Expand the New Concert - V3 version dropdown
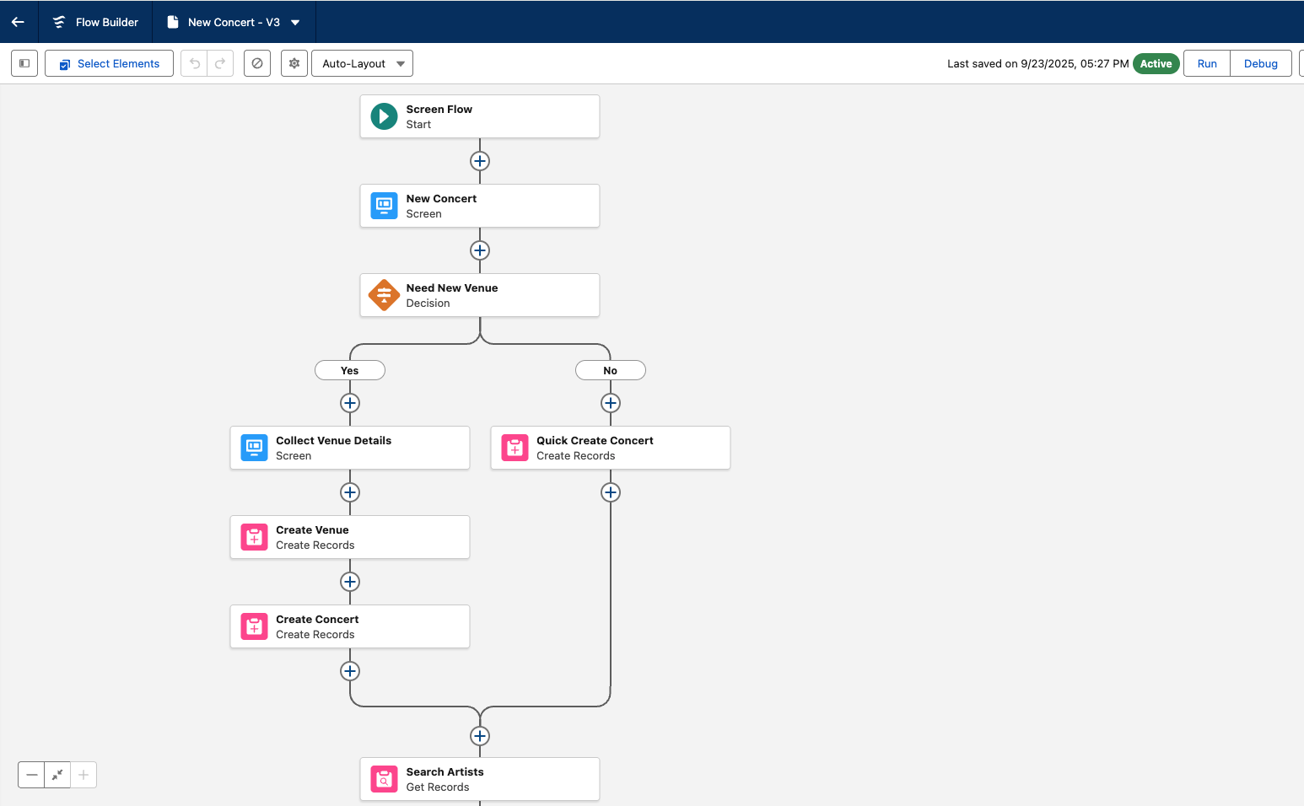This screenshot has width=1304, height=806. [295, 23]
